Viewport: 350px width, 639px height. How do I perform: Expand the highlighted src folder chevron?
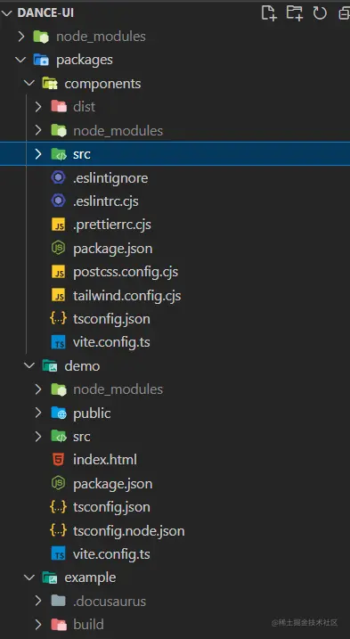click(x=38, y=154)
